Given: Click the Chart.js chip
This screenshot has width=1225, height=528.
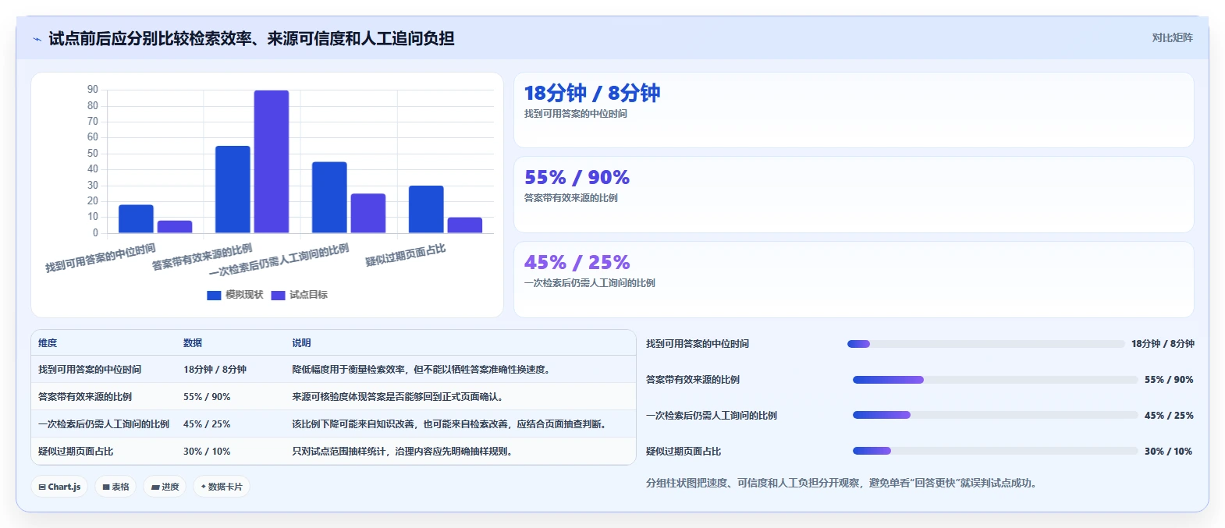Looking at the screenshot, I should [59, 487].
